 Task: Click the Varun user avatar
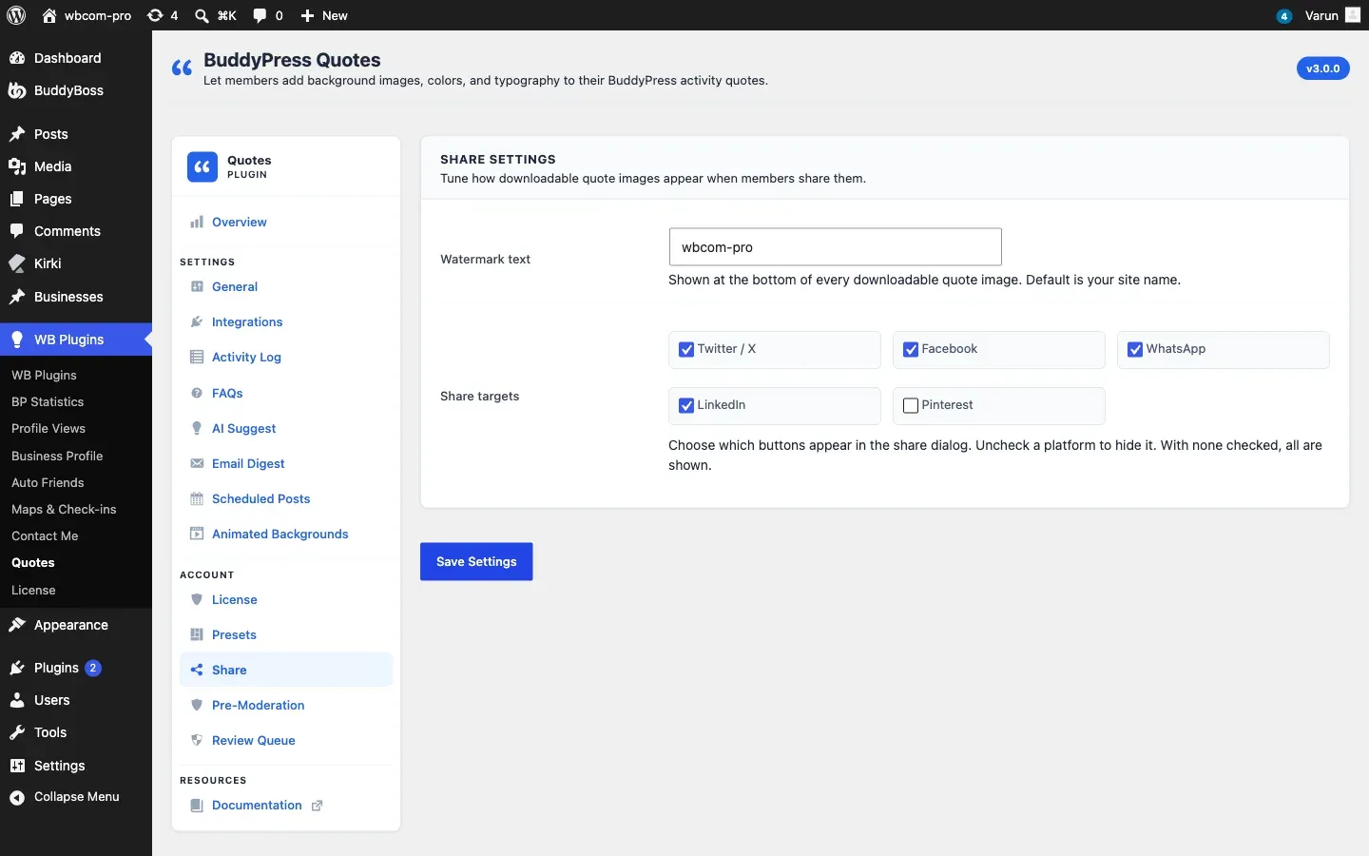(x=1353, y=15)
